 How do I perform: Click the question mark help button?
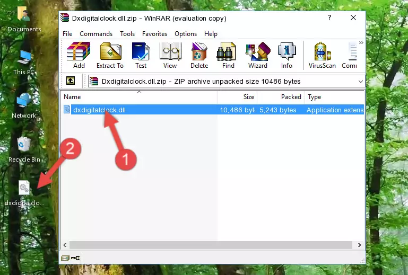click(x=329, y=17)
